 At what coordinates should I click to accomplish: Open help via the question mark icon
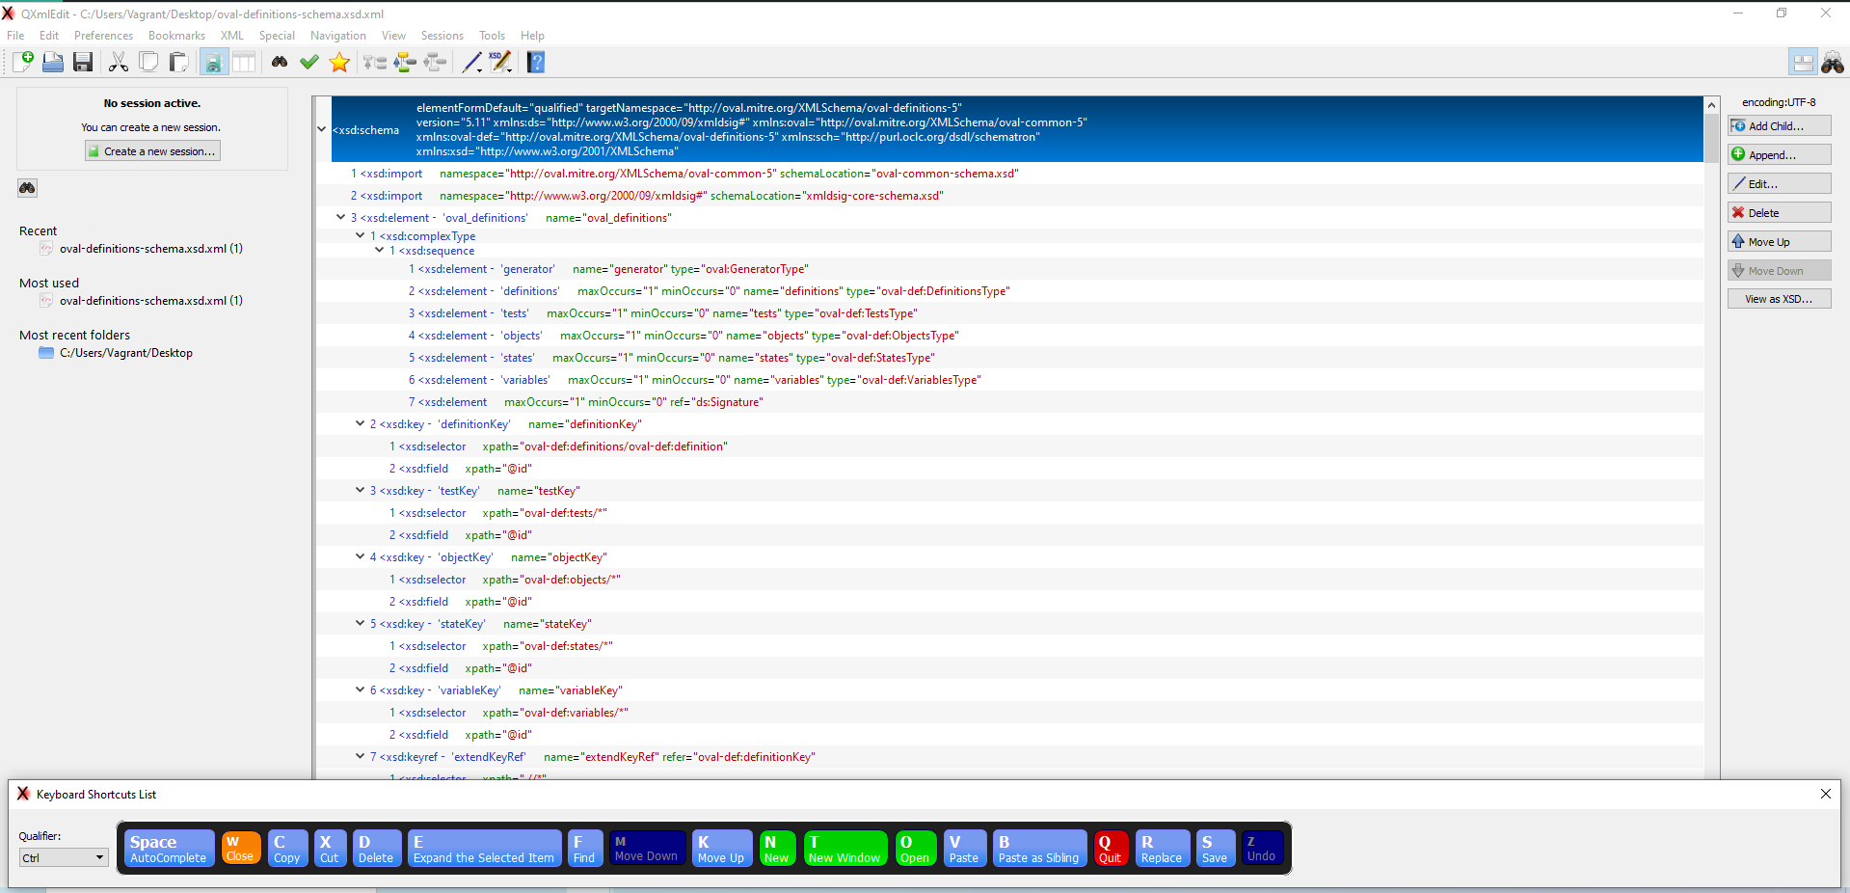tap(536, 62)
